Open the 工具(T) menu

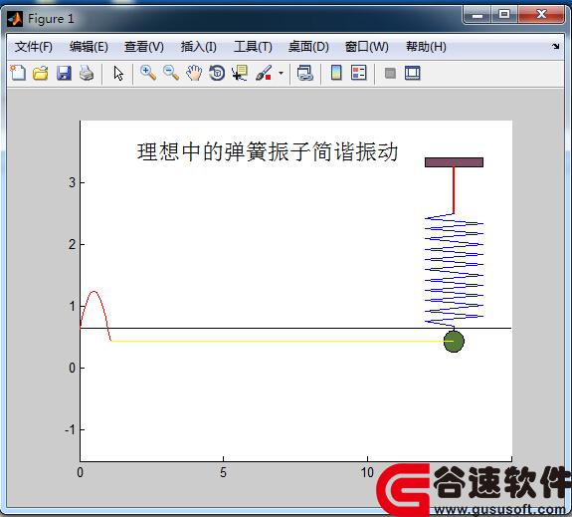pyautogui.click(x=253, y=47)
